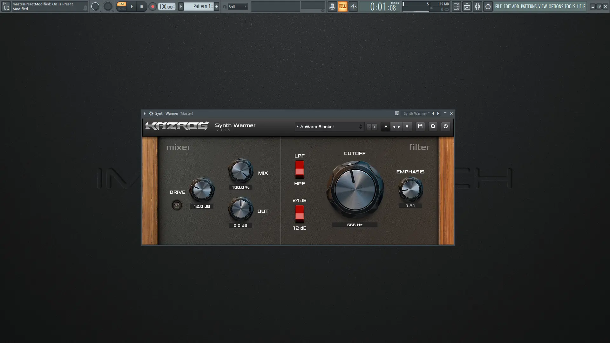This screenshot has height=343, width=610.
Task: Click the plus next preset button
Action: click(374, 127)
